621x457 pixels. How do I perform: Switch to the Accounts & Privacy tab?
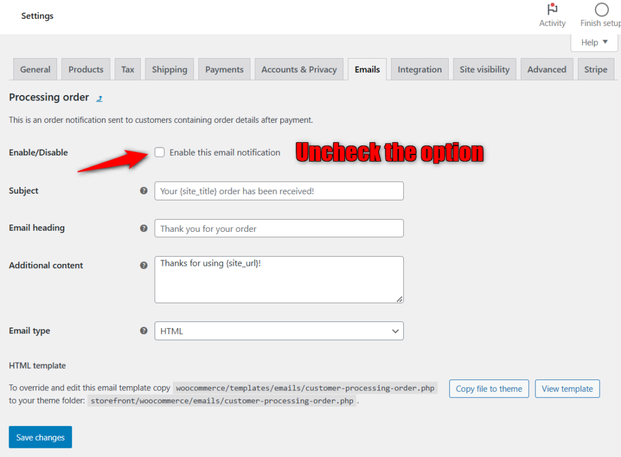pos(299,69)
